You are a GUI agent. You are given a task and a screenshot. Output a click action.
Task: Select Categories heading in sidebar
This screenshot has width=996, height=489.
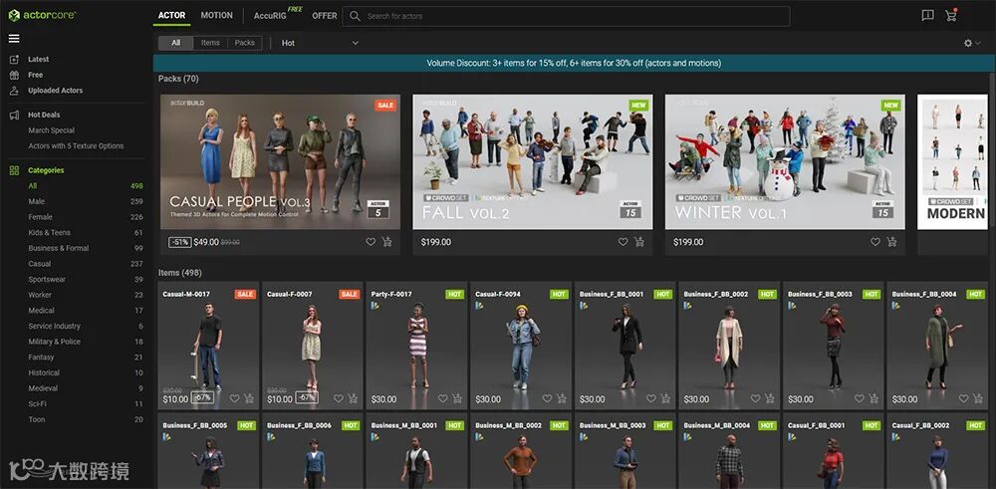tap(46, 170)
